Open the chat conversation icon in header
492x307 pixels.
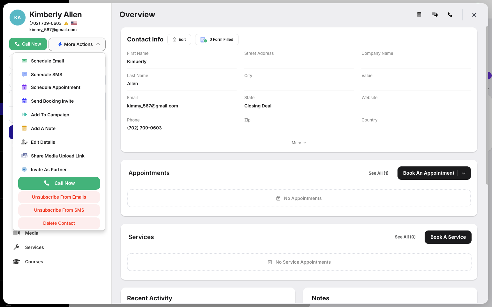click(435, 15)
